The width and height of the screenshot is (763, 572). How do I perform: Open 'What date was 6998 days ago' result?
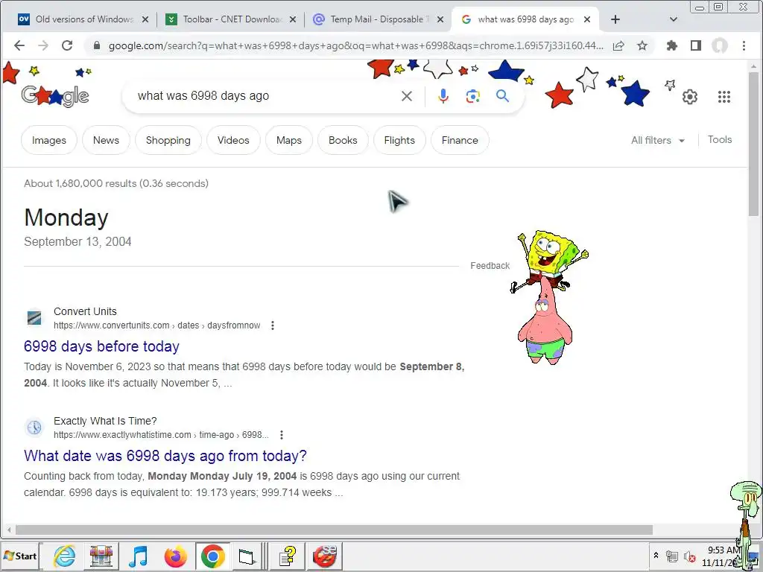pyautogui.click(x=165, y=456)
